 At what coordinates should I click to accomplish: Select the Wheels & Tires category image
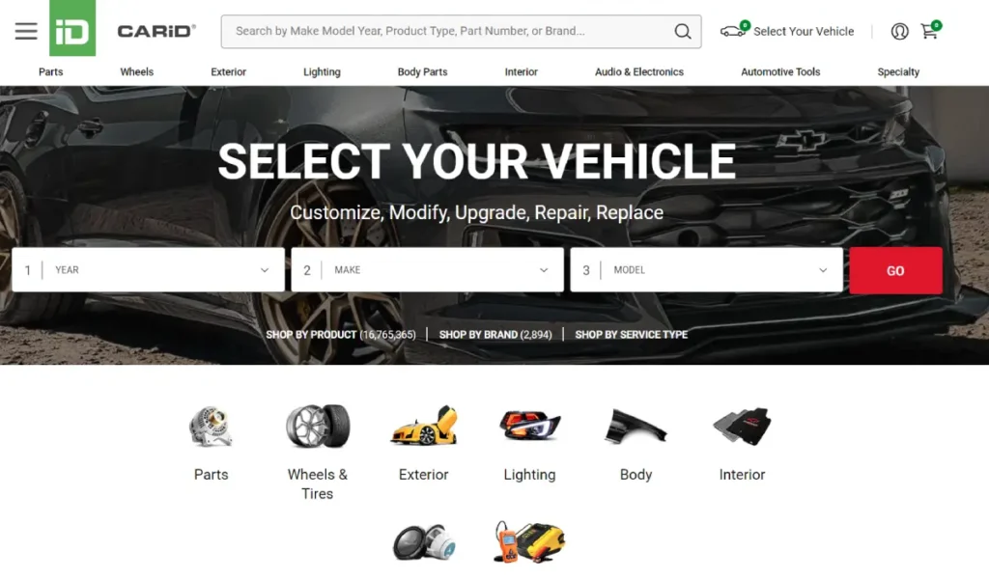(317, 427)
